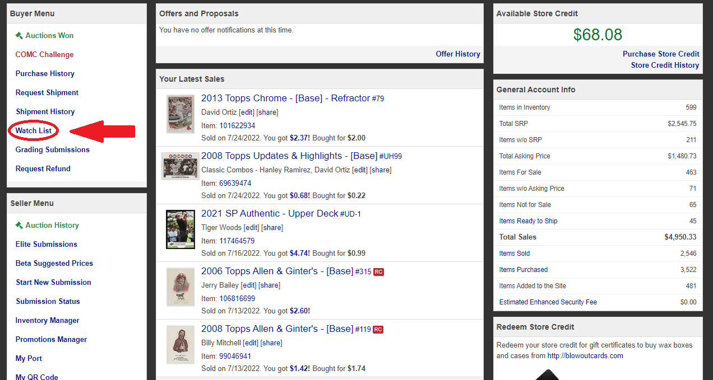View Items Sold
Viewport: 713px width, 380px height.
pyautogui.click(x=515, y=253)
